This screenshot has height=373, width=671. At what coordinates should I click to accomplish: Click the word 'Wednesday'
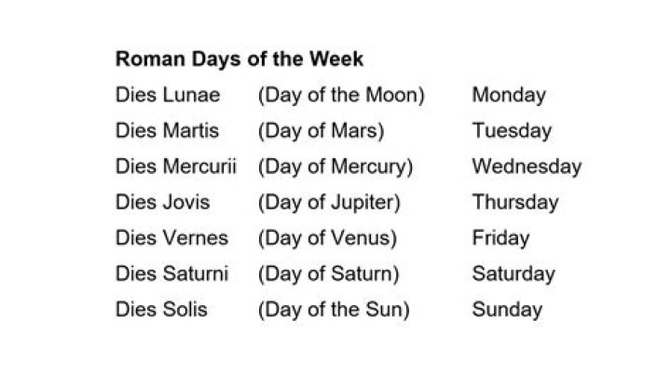[x=527, y=167]
